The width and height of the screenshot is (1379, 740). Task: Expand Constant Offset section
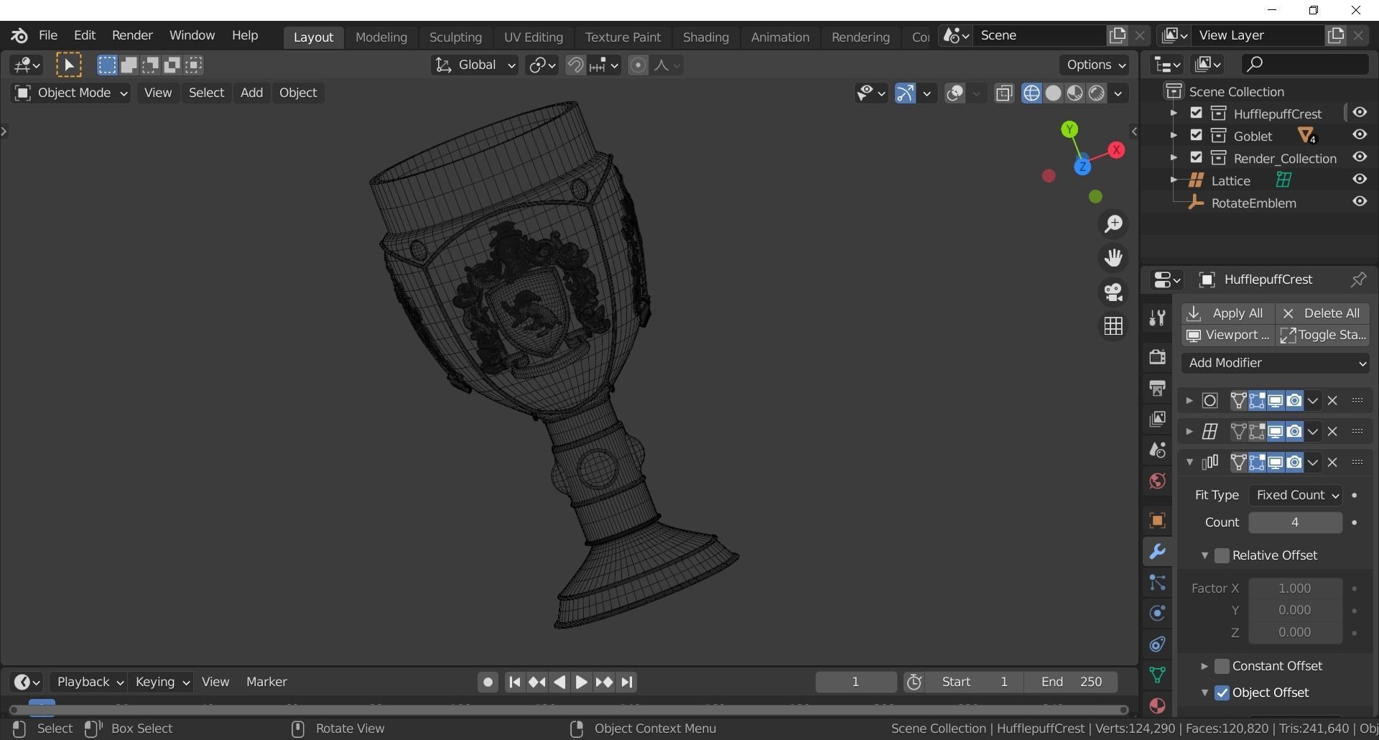(1204, 666)
